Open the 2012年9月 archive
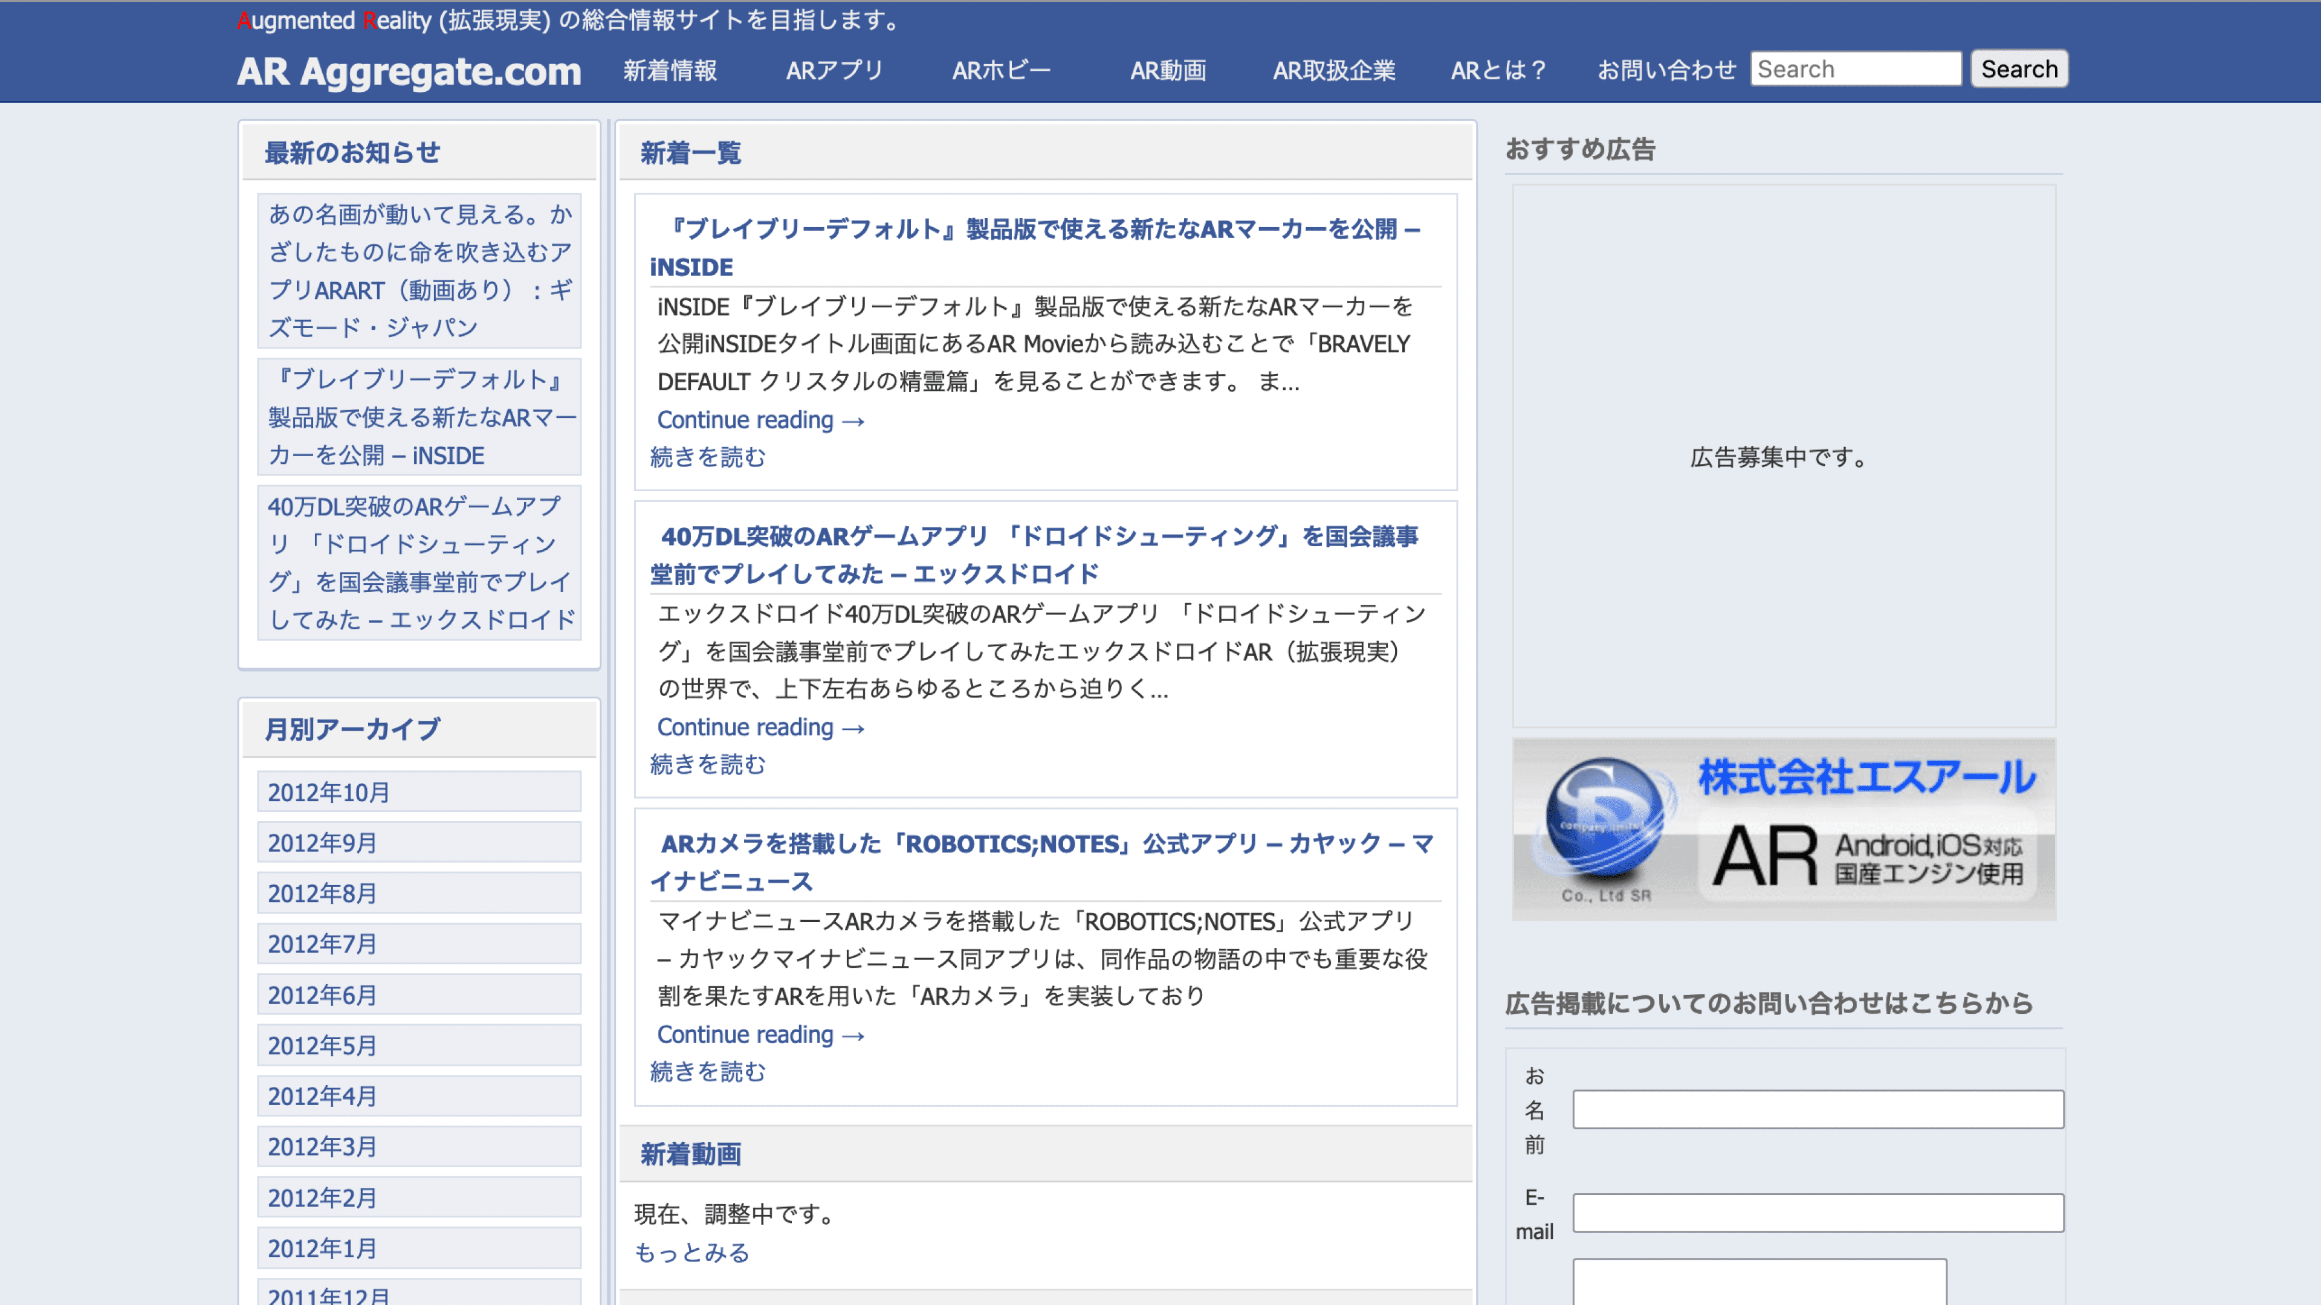Image resolution: width=2321 pixels, height=1305 pixels. pos(419,842)
